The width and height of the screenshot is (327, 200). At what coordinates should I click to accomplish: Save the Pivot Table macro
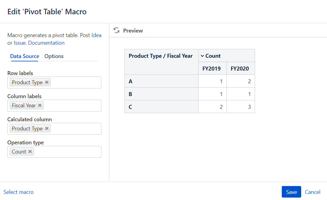click(291, 192)
